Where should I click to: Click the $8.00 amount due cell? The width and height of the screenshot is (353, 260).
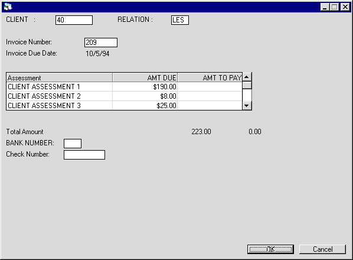click(x=145, y=96)
